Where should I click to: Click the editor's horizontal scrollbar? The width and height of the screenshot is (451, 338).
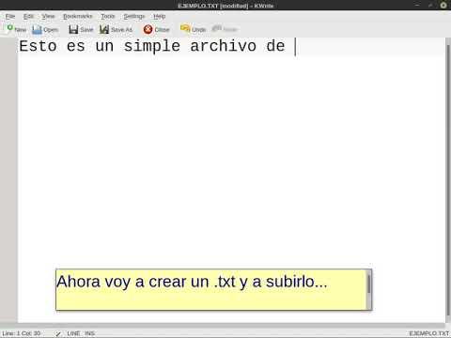pyautogui.click(x=223, y=326)
